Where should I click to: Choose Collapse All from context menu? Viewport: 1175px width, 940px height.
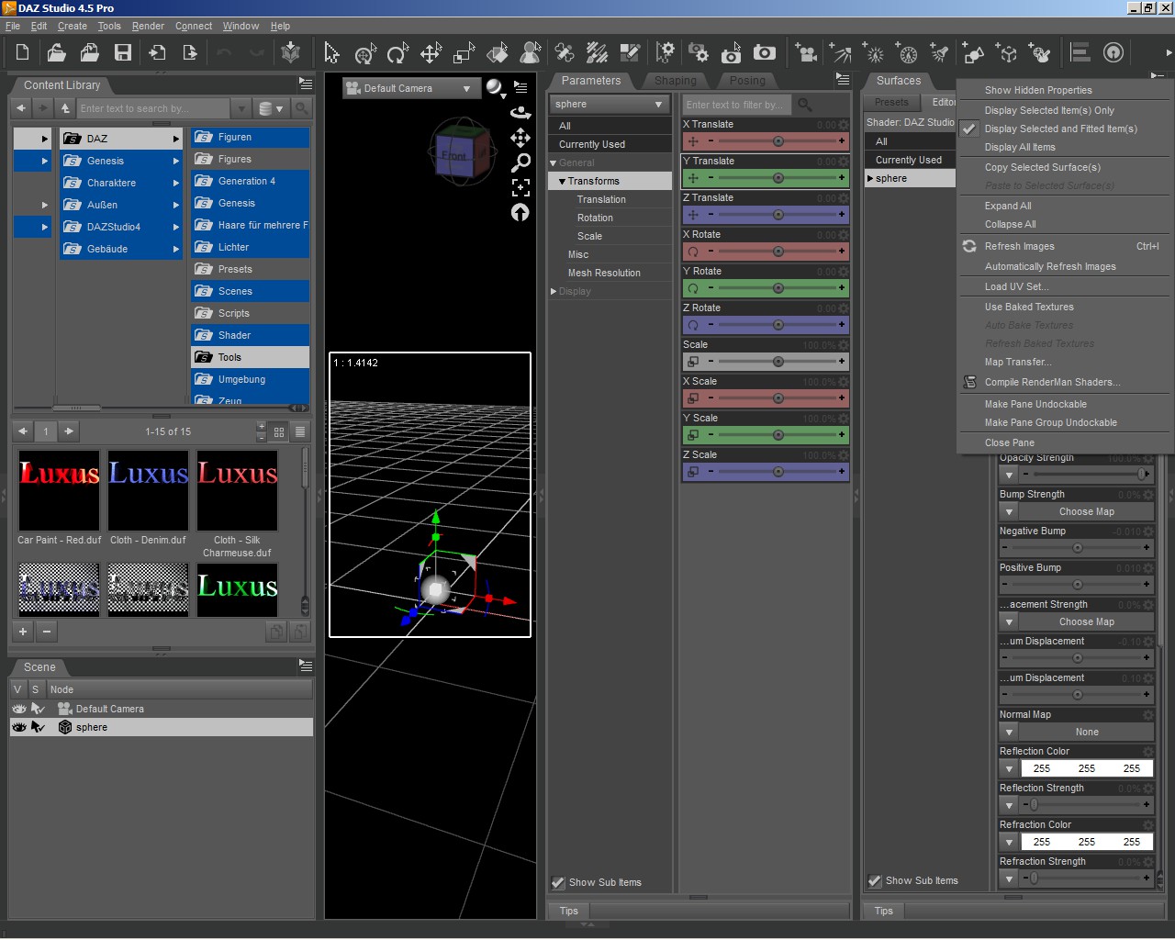[x=1010, y=224]
